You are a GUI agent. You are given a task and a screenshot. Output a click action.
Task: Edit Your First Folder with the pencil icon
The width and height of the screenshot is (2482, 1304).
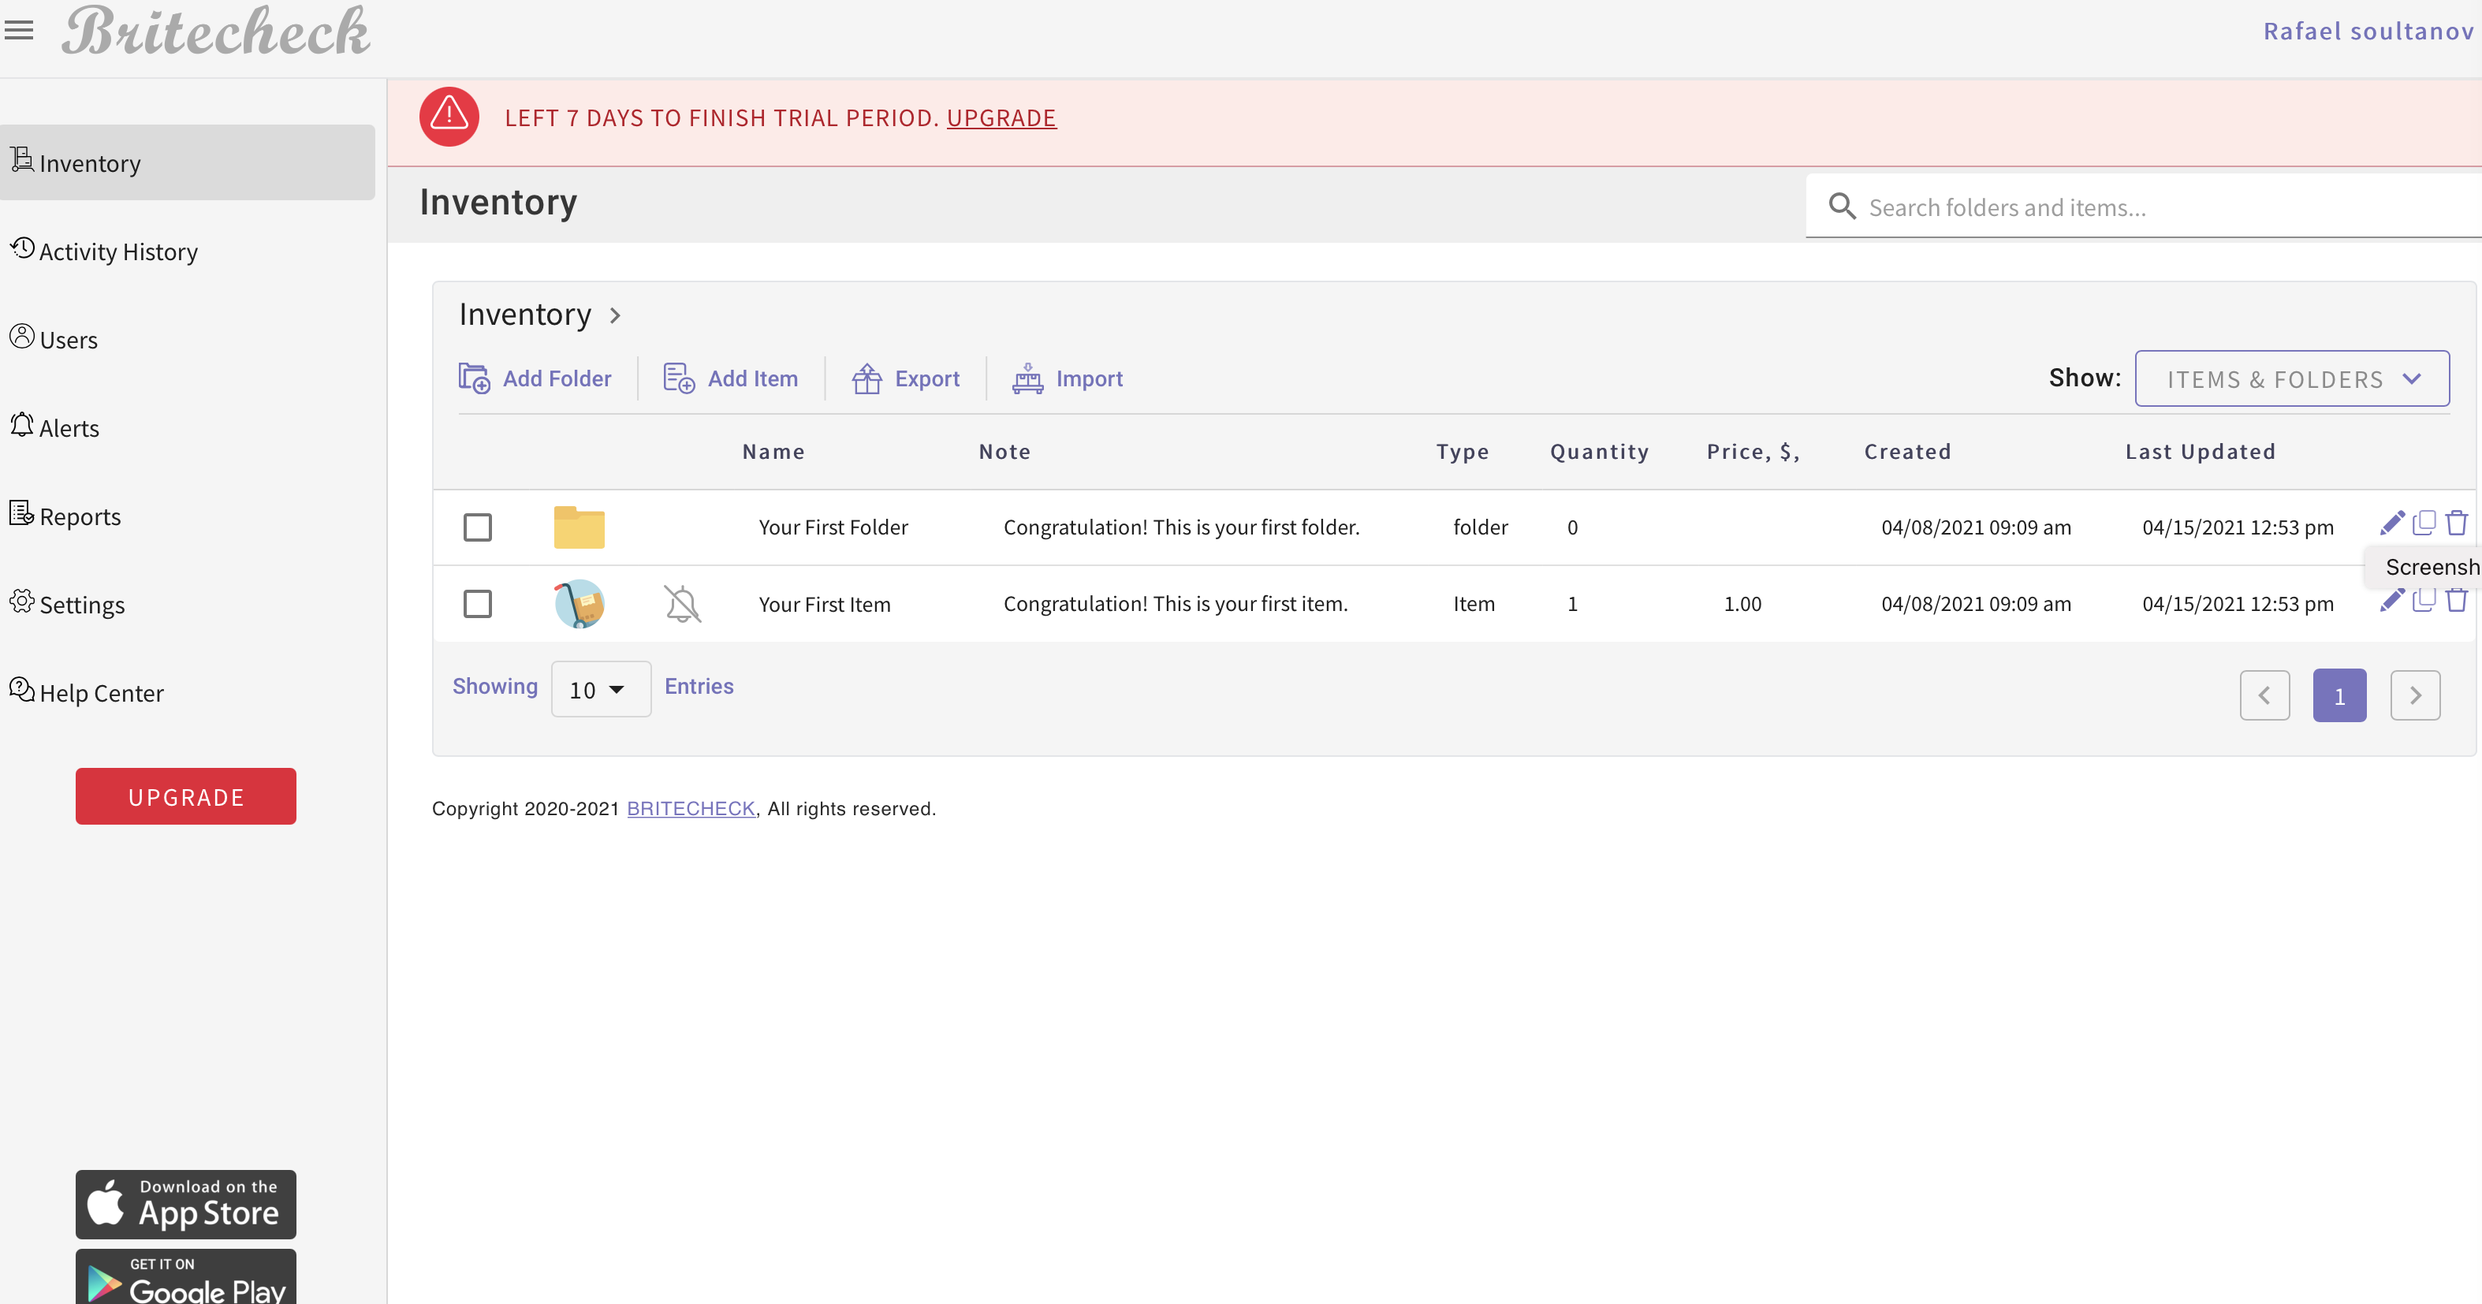tap(2394, 523)
